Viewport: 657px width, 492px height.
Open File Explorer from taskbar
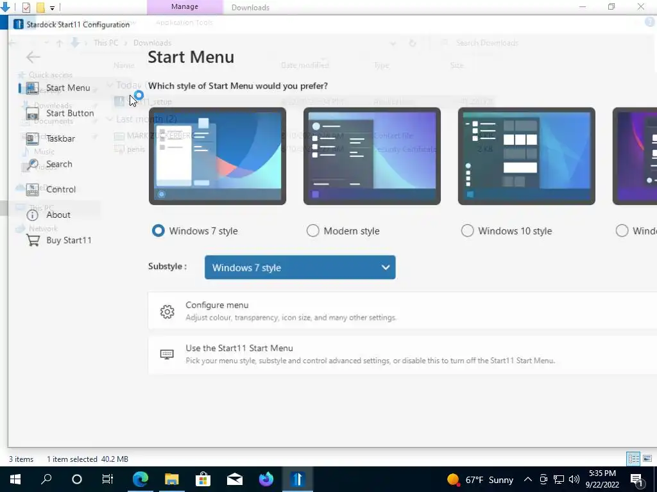click(172, 479)
